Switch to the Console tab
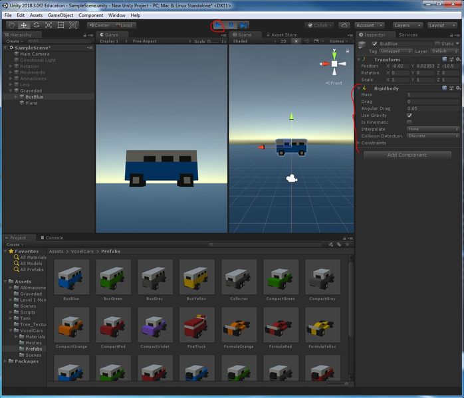This screenshot has height=398, width=464. (x=52, y=238)
